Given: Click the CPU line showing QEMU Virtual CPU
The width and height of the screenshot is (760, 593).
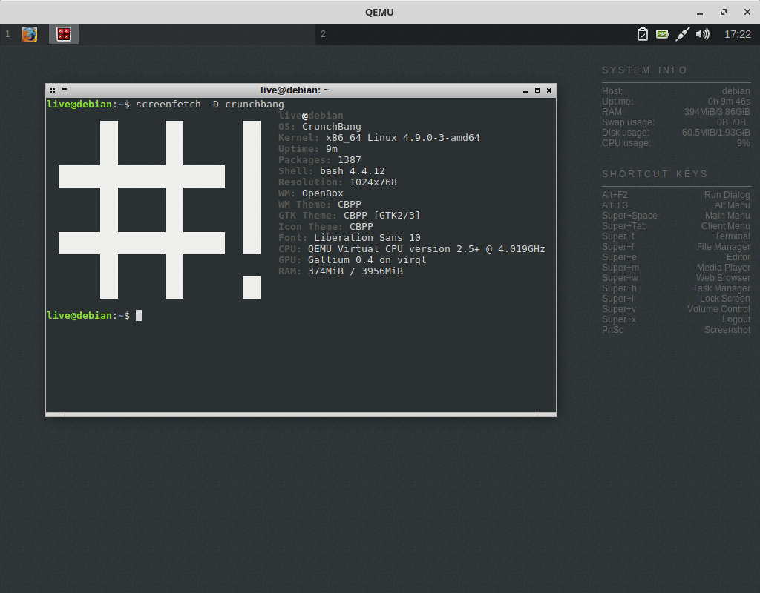Looking at the screenshot, I should [411, 249].
